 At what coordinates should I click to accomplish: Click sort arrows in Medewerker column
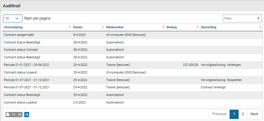[163, 27]
